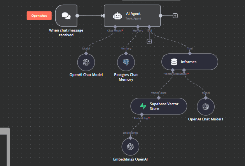Click the AI Agent Memory connector diamond
Image resolution: width=245 pixels, height=166 pixels.
[x=138, y=27]
